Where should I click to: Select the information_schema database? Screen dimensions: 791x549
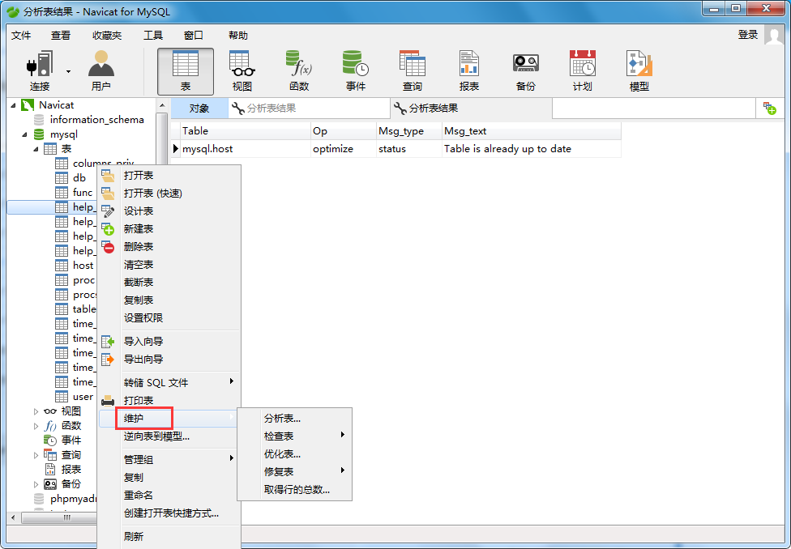click(x=96, y=120)
